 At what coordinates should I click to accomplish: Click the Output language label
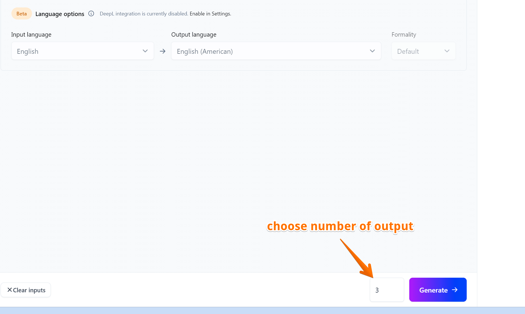pyautogui.click(x=194, y=35)
